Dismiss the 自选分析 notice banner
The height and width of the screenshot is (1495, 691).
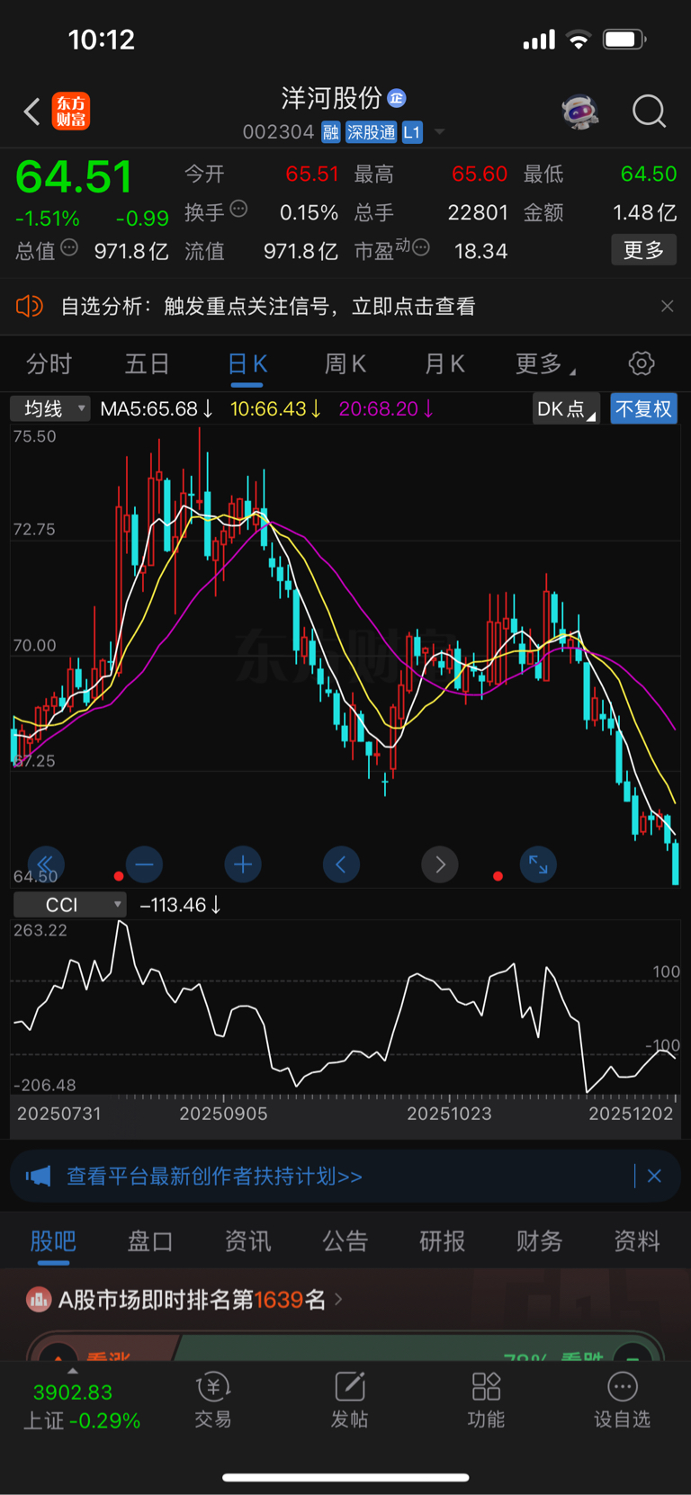[667, 307]
